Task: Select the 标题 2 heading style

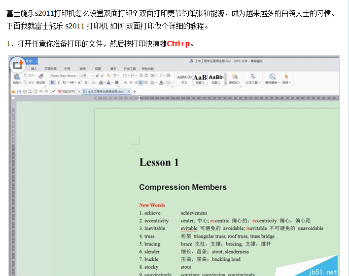Action: coord(216,79)
